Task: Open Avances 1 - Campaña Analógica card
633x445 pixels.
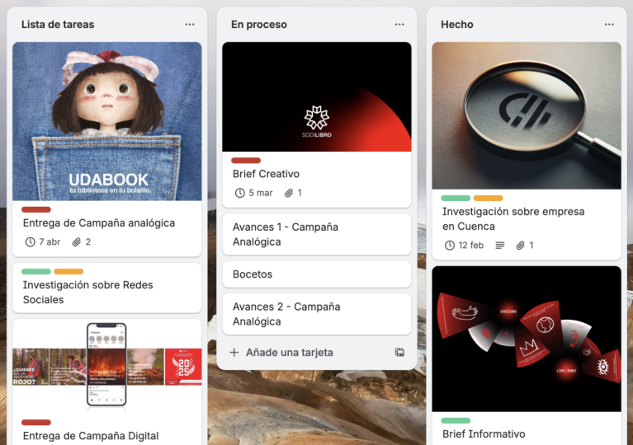Action: pyautogui.click(x=317, y=234)
